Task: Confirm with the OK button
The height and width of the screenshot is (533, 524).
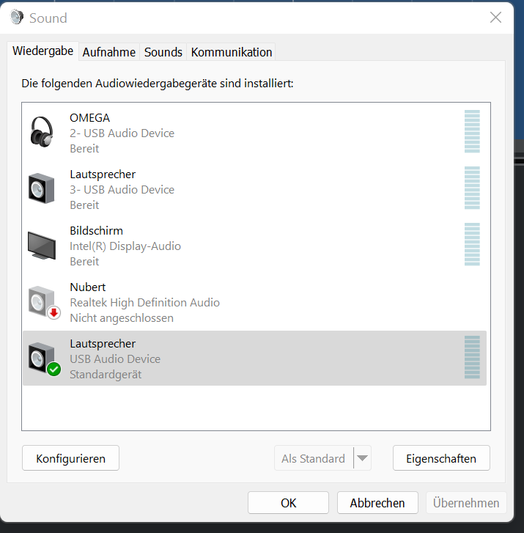Action: pyautogui.click(x=288, y=503)
